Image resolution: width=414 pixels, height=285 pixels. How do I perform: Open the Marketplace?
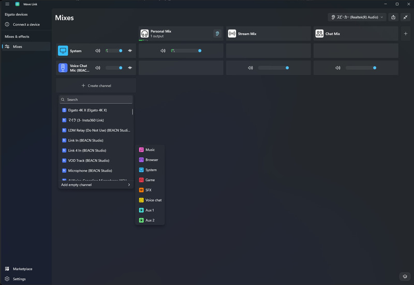(26, 268)
